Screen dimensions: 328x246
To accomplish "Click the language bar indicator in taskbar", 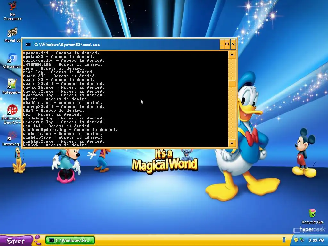I will 284,240.
